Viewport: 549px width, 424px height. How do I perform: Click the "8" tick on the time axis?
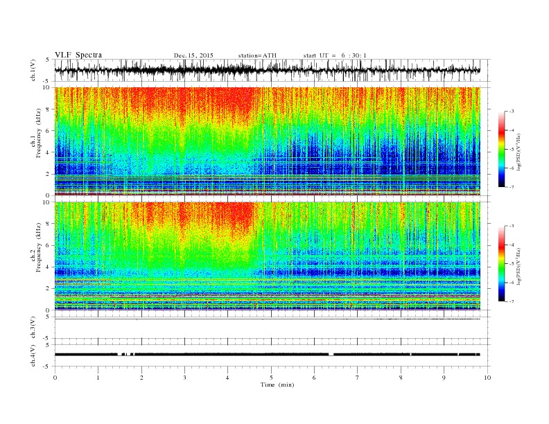click(401, 378)
